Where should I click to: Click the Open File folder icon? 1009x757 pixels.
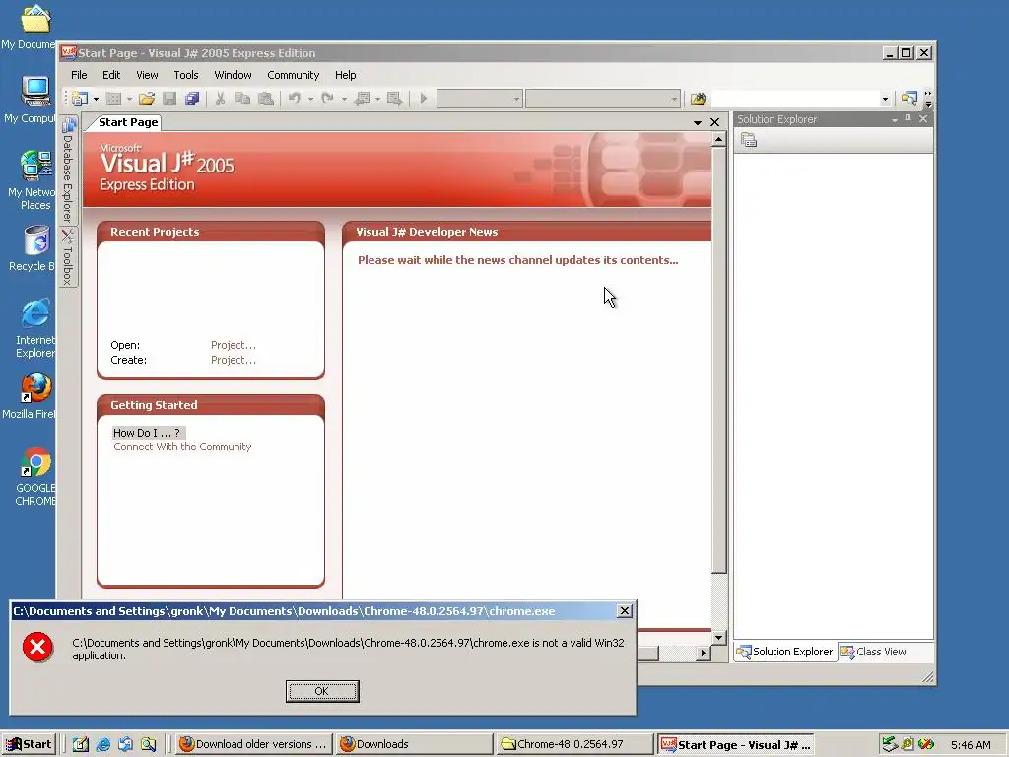coord(147,99)
